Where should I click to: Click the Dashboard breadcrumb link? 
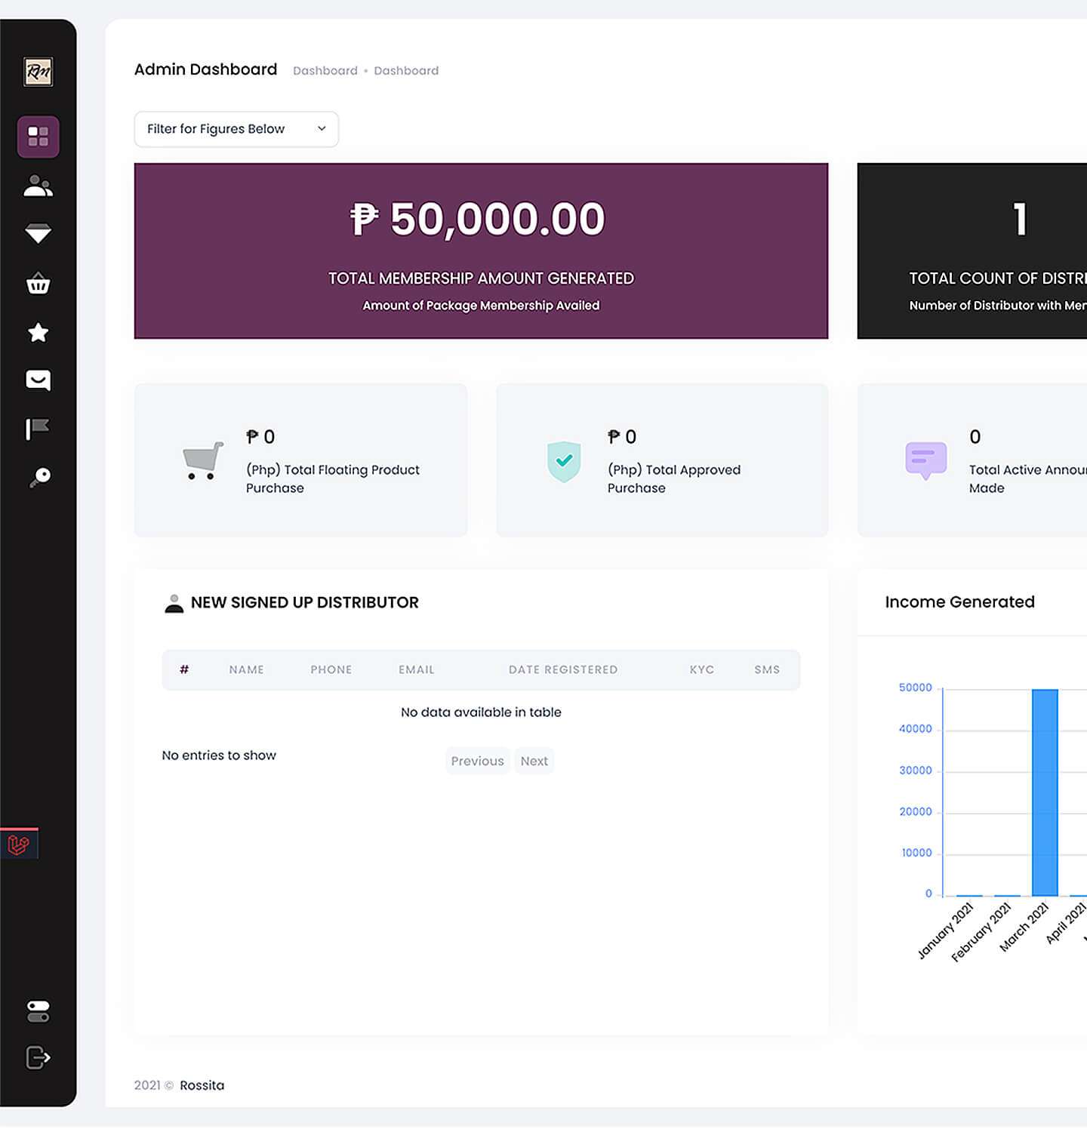[325, 70]
